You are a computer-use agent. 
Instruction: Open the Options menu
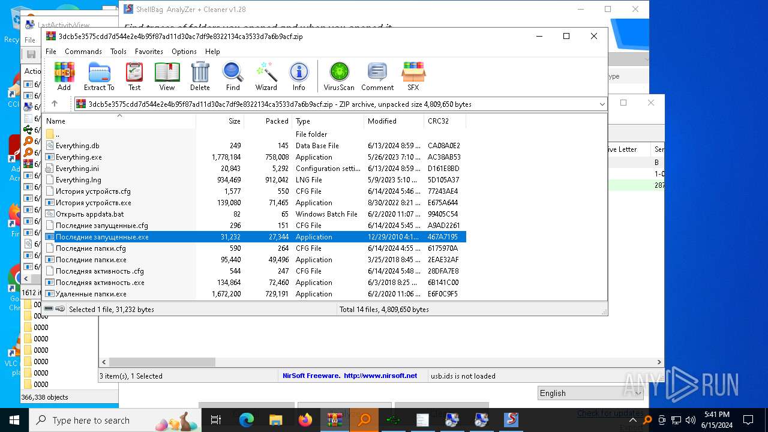[x=184, y=52]
